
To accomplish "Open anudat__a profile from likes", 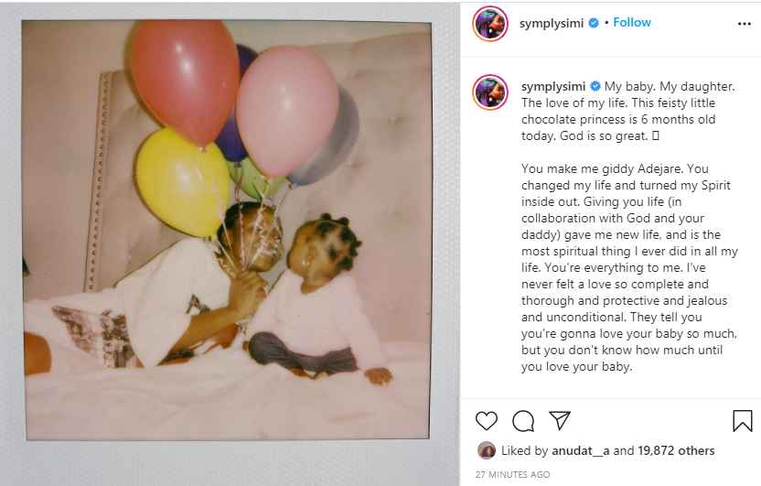I will click(x=581, y=450).
